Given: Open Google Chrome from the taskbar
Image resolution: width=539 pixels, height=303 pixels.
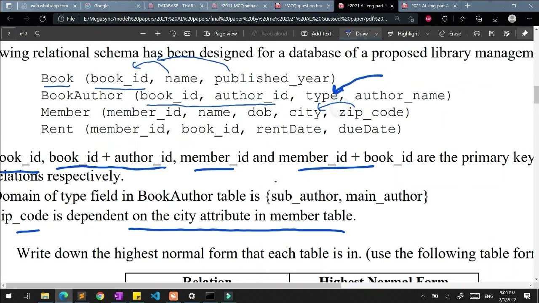Looking at the screenshot, I should 100,296.
